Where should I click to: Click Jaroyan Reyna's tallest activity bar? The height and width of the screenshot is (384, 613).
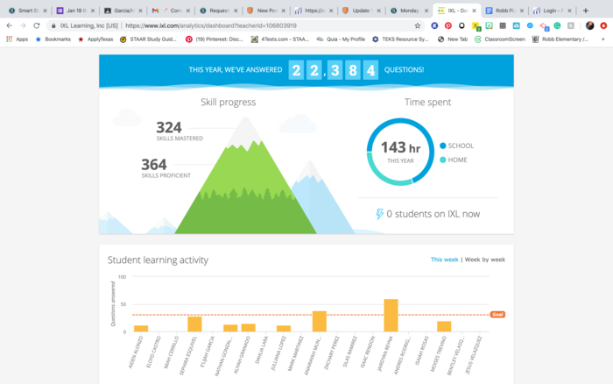[391, 316]
